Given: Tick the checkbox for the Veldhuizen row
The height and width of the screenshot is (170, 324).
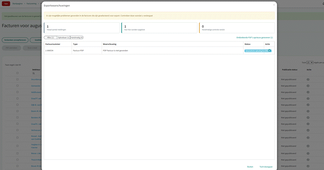Looking at the screenshot, I should pyautogui.click(x=17, y=92).
